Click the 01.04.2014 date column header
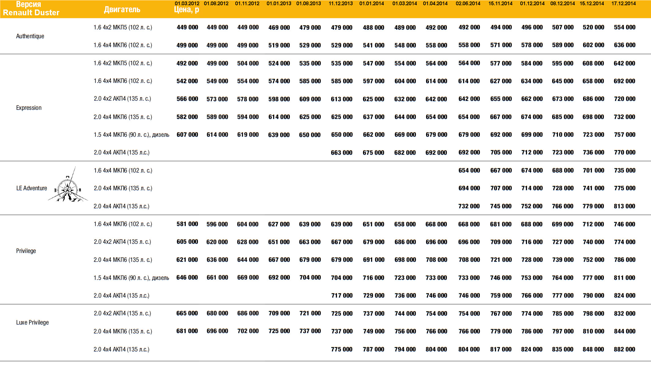Viewport: 651px width, 371px height. click(435, 3)
